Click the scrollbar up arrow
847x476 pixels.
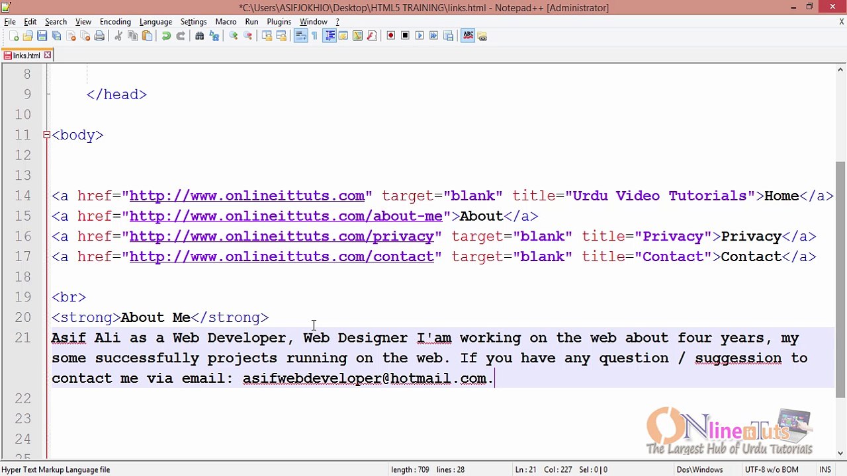point(841,69)
